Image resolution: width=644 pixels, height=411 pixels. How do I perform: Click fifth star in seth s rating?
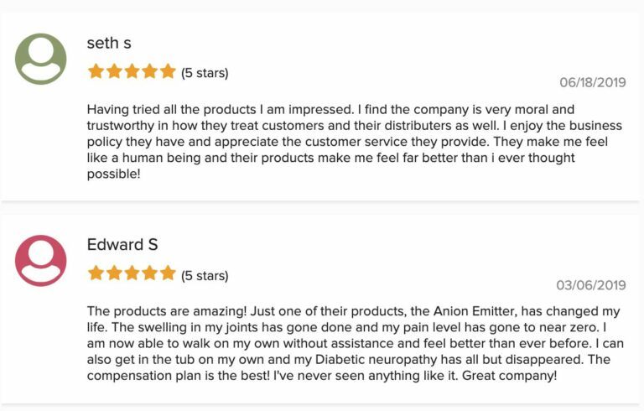click(x=168, y=71)
